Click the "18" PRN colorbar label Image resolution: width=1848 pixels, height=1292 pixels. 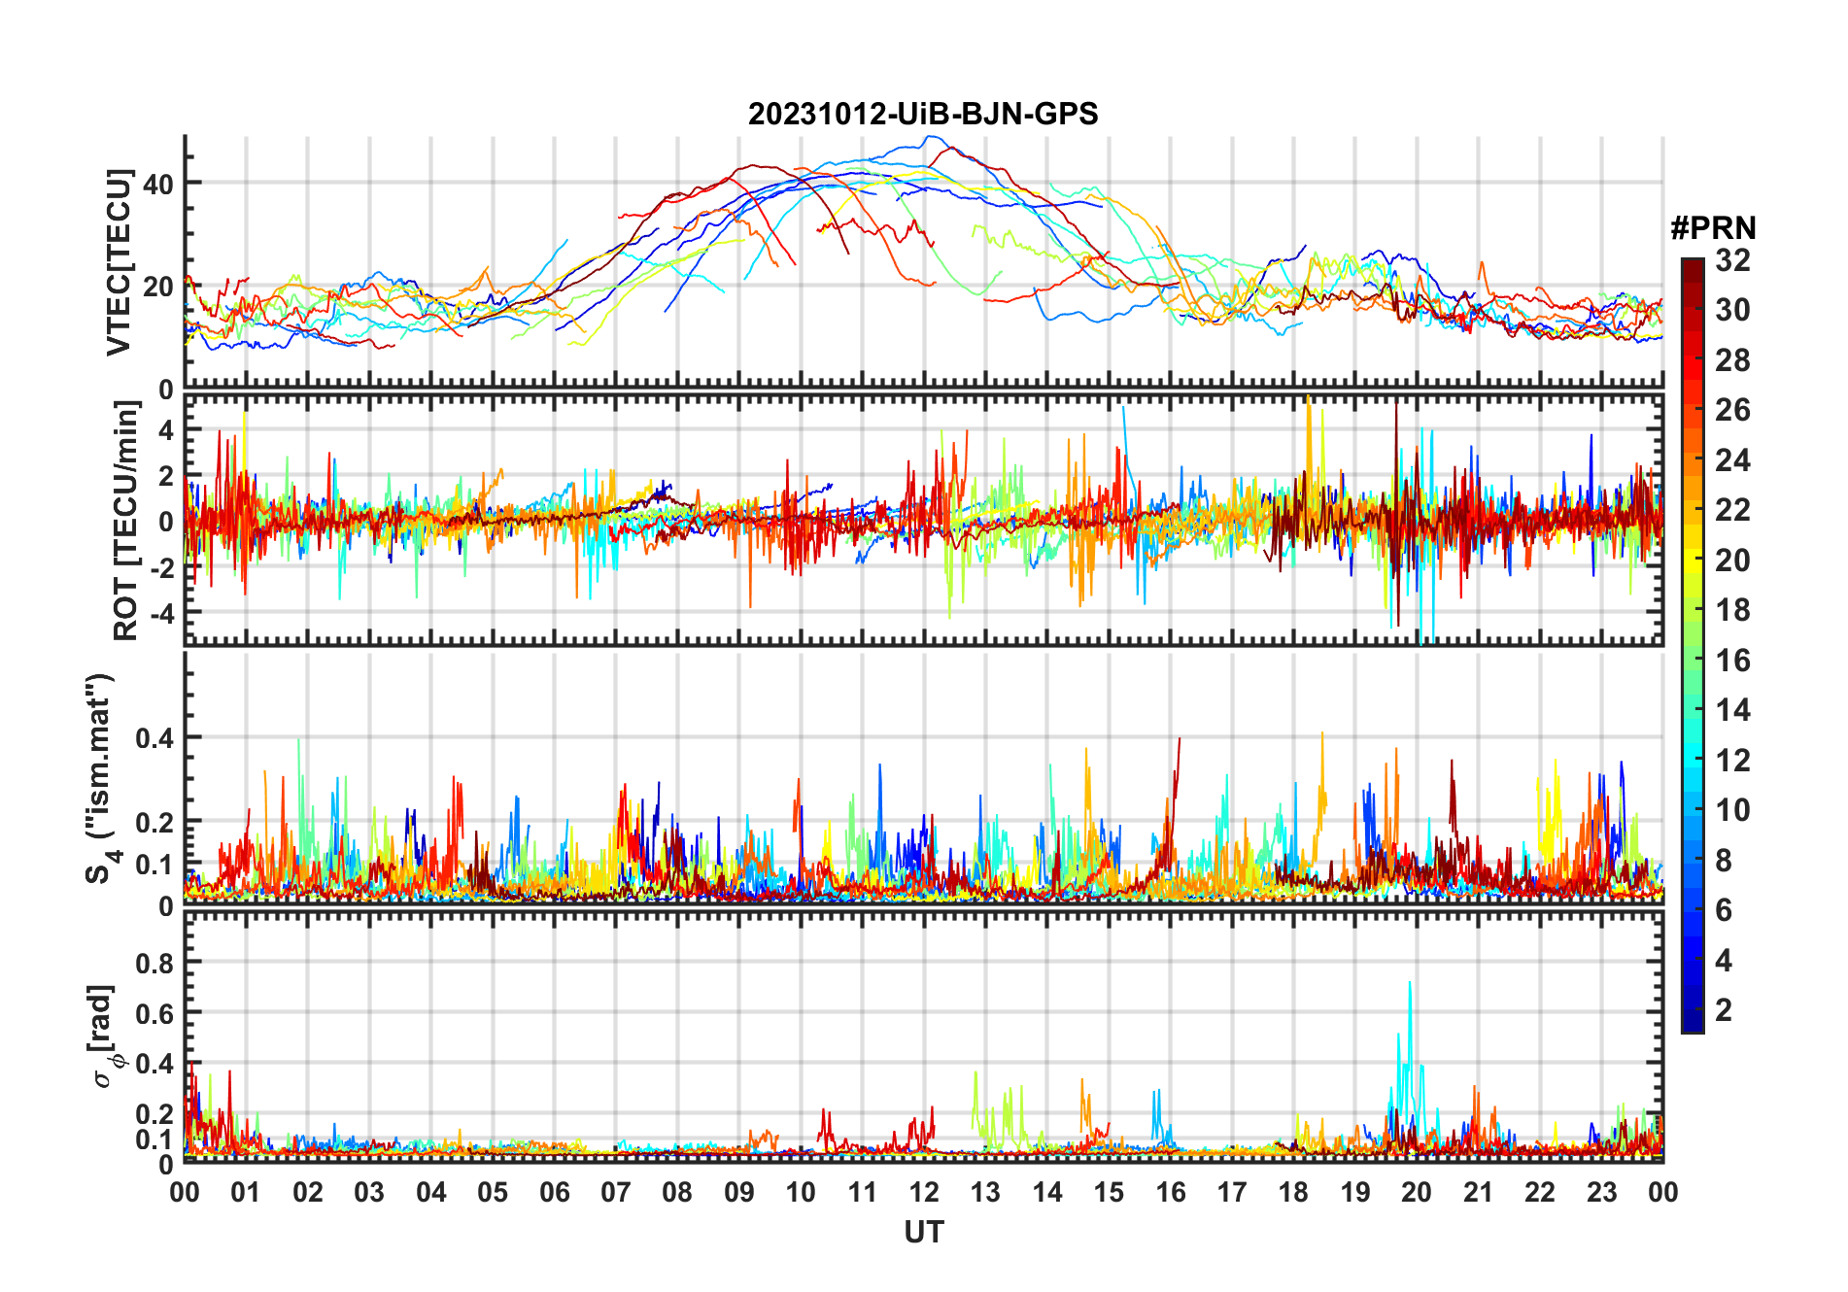1732,609
